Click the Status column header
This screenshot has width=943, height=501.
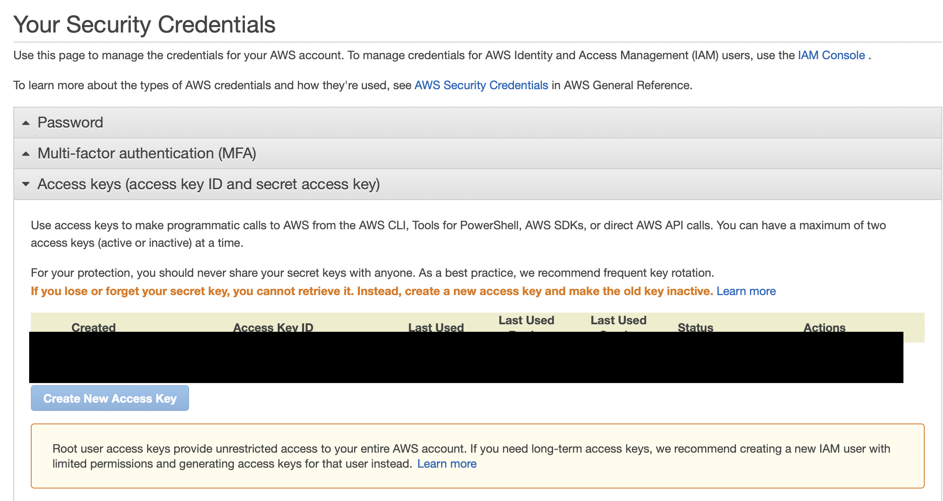695,327
